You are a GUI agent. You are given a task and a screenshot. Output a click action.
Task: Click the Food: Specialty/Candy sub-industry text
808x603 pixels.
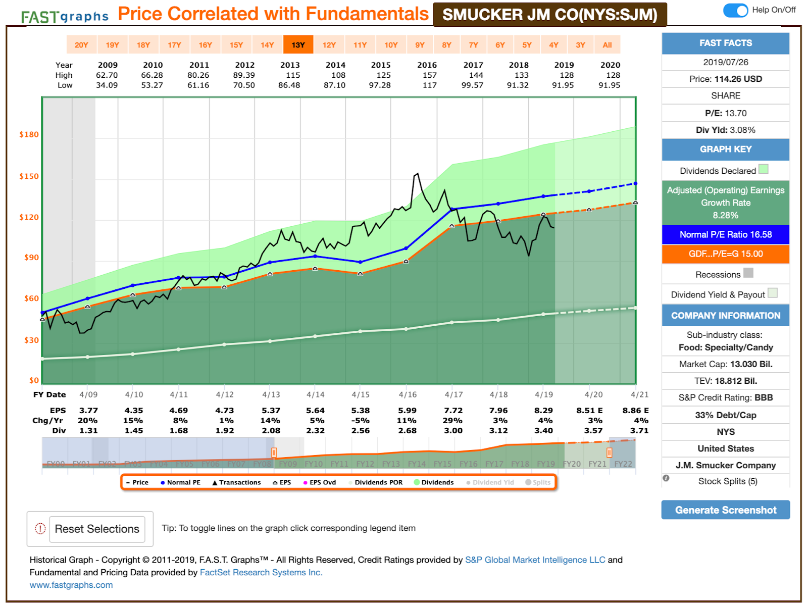click(726, 347)
